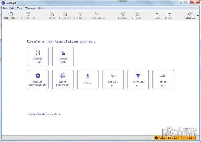Open the Tutorials toolbar item
The width and height of the screenshot is (201, 142).
189,15
